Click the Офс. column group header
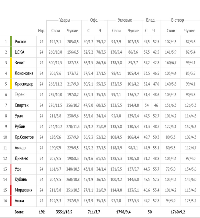Viewport: 200px width, 218px height. click(94, 20)
